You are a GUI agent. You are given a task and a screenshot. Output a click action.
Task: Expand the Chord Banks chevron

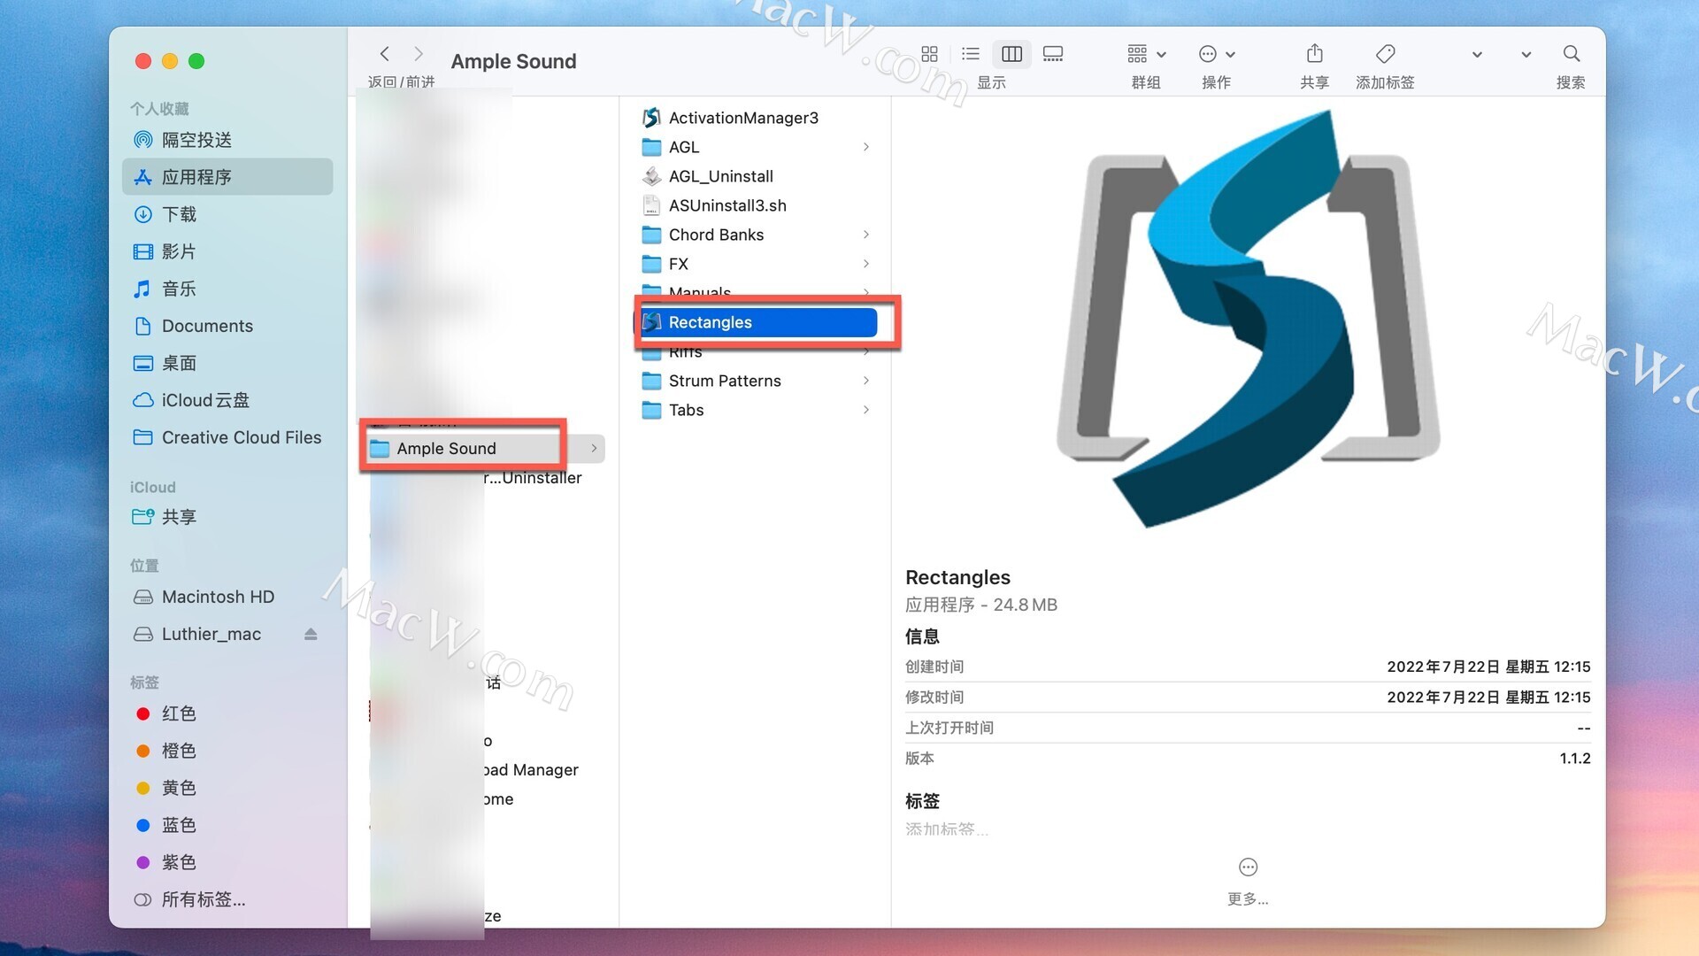tap(866, 235)
